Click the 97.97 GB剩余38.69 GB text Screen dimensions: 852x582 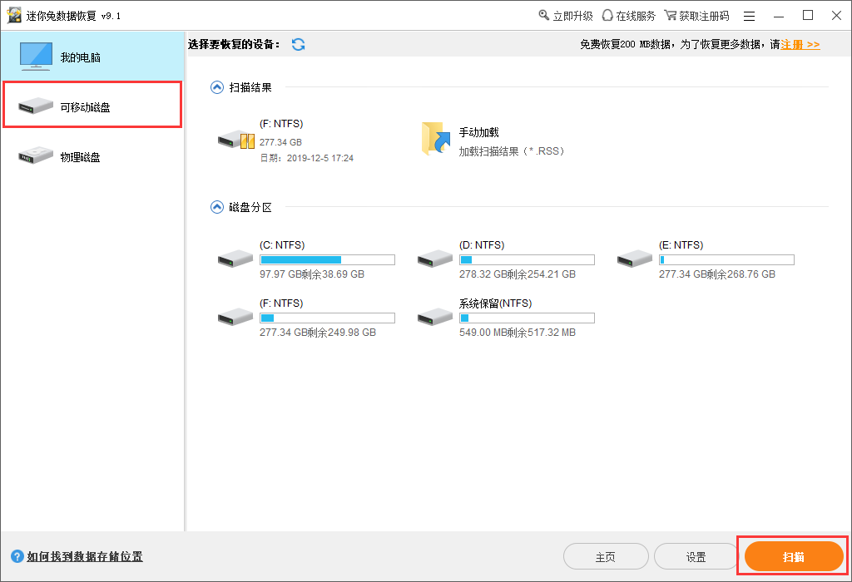pyautogui.click(x=312, y=274)
